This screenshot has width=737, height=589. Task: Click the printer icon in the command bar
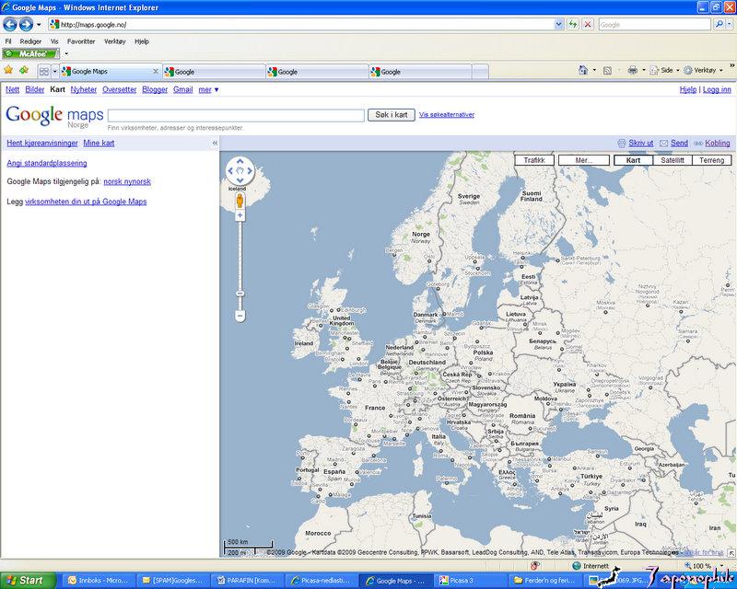[x=633, y=71]
